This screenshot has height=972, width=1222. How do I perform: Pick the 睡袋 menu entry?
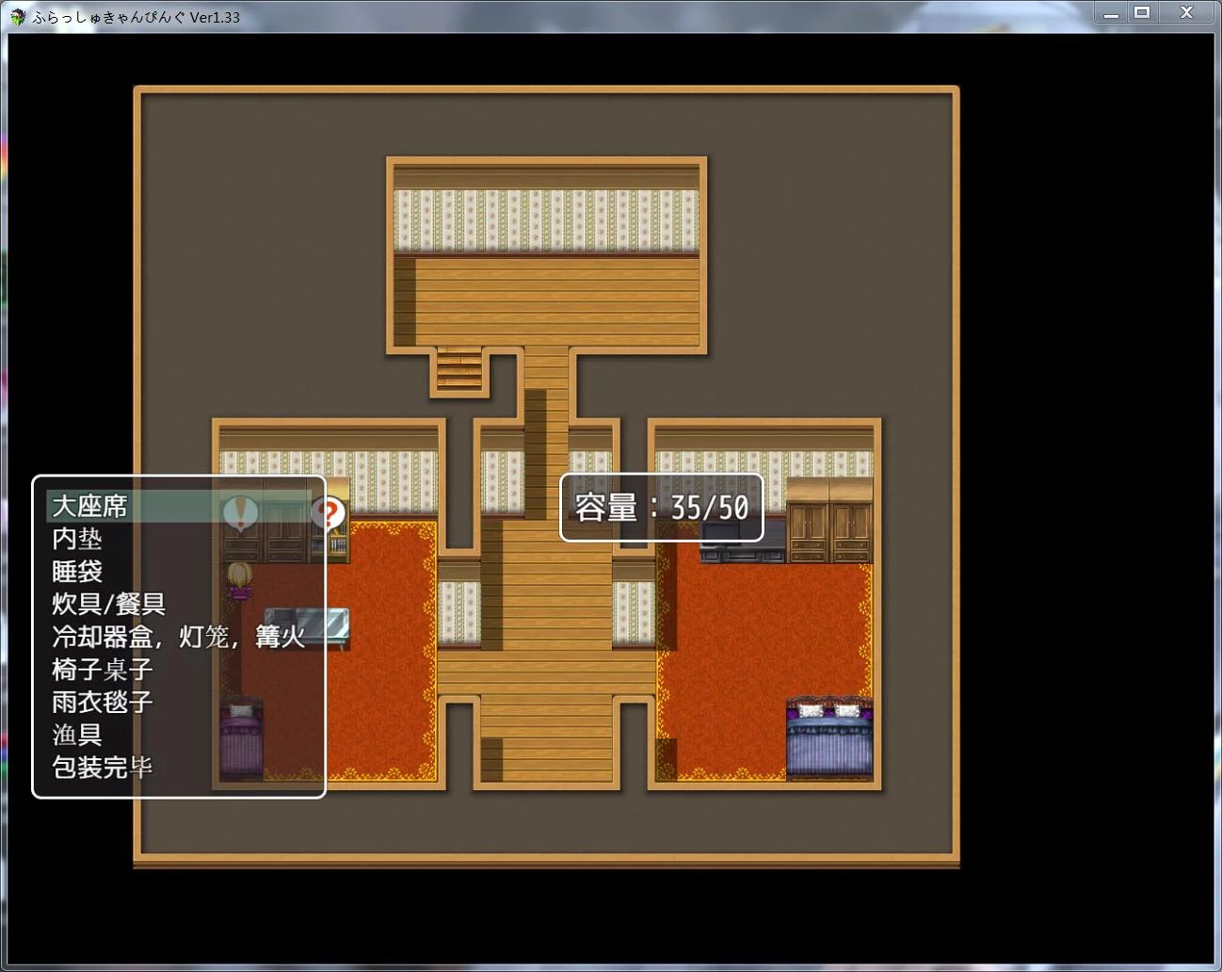pos(77,572)
